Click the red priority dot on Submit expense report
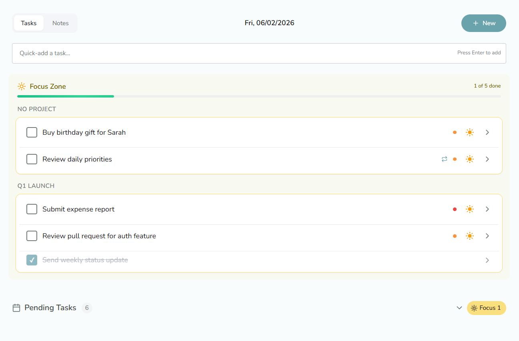The image size is (519, 341). [x=455, y=209]
